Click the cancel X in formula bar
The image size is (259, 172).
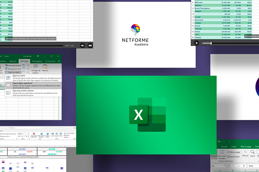pyautogui.click(x=233, y=166)
